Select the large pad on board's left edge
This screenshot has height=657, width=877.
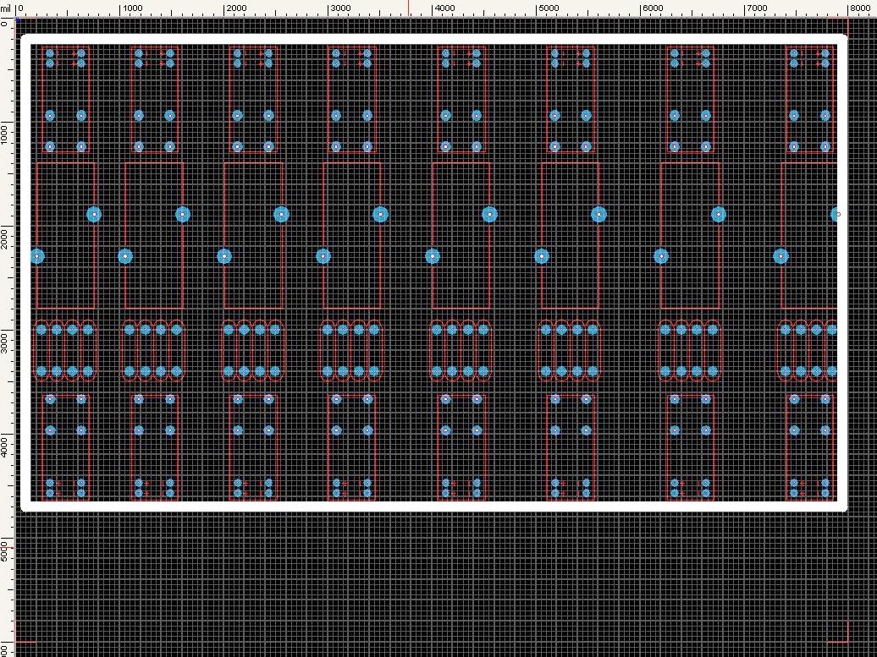coord(36,256)
